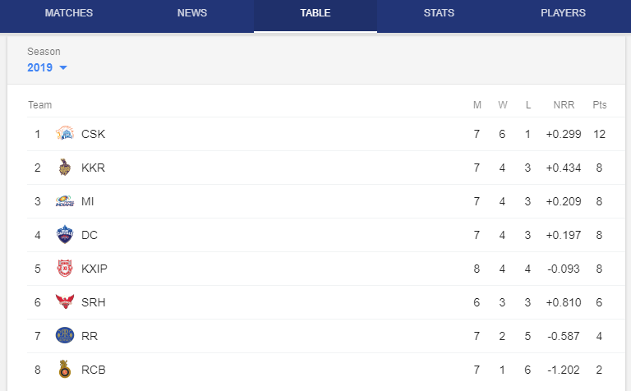
Task: Switch to the MATCHES tab
Action: (x=69, y=13)
